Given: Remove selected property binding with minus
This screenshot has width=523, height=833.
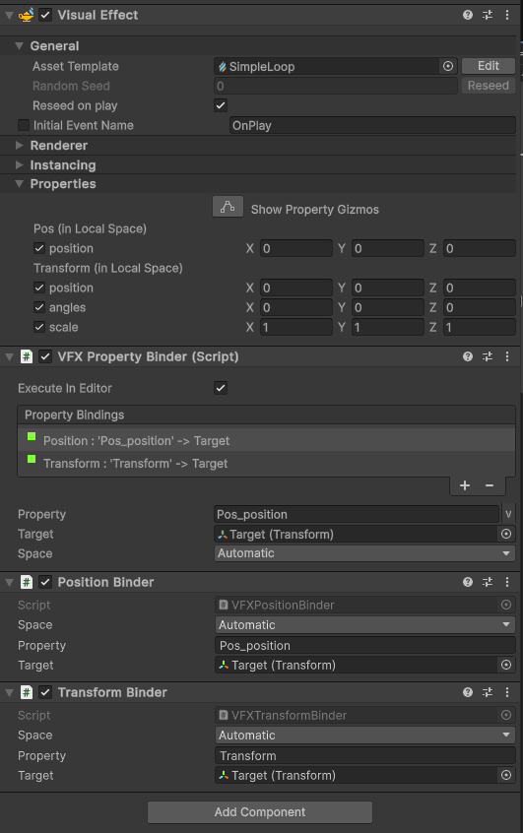Looking at the screenshot, I should point(490,485).
